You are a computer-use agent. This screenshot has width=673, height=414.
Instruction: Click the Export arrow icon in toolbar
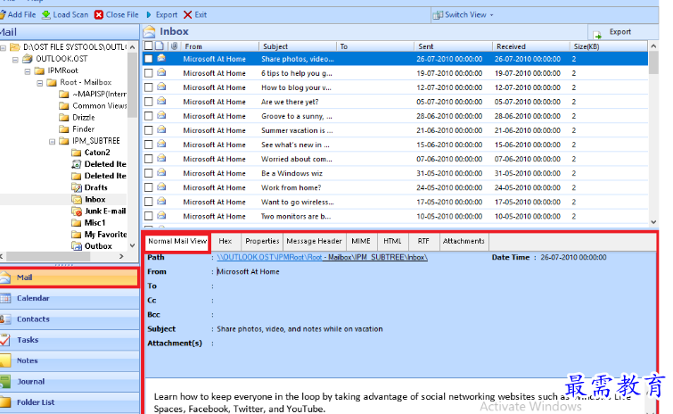tap(149, 15)
